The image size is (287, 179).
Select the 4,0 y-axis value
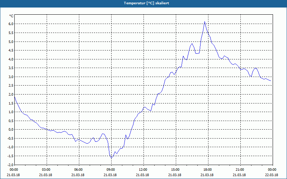[11, 59]
